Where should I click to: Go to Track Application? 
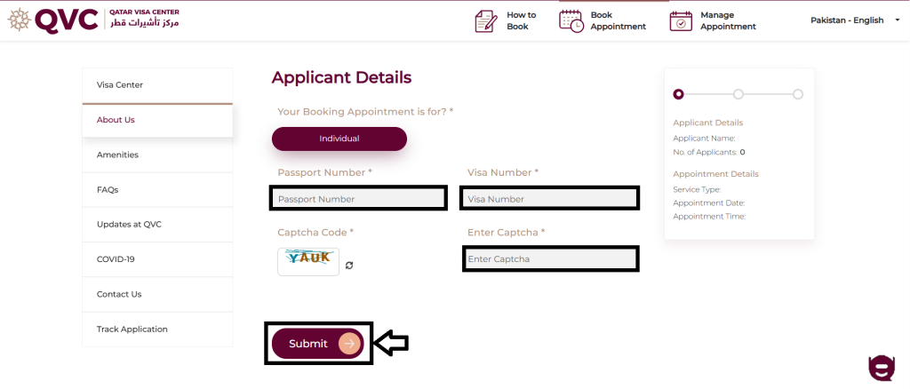pyautogui.click(x=157, y=329)
